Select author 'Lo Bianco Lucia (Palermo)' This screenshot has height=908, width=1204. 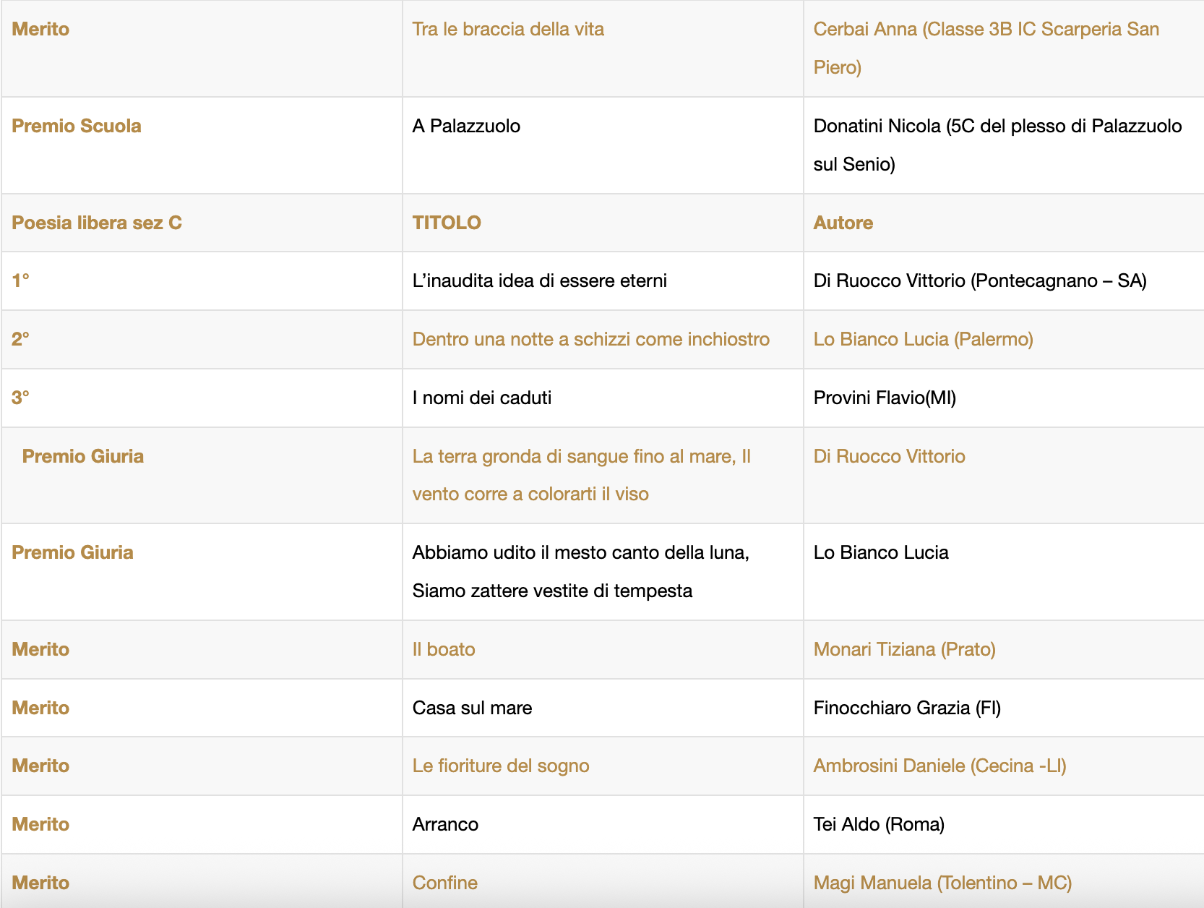[x=923, y=339]
